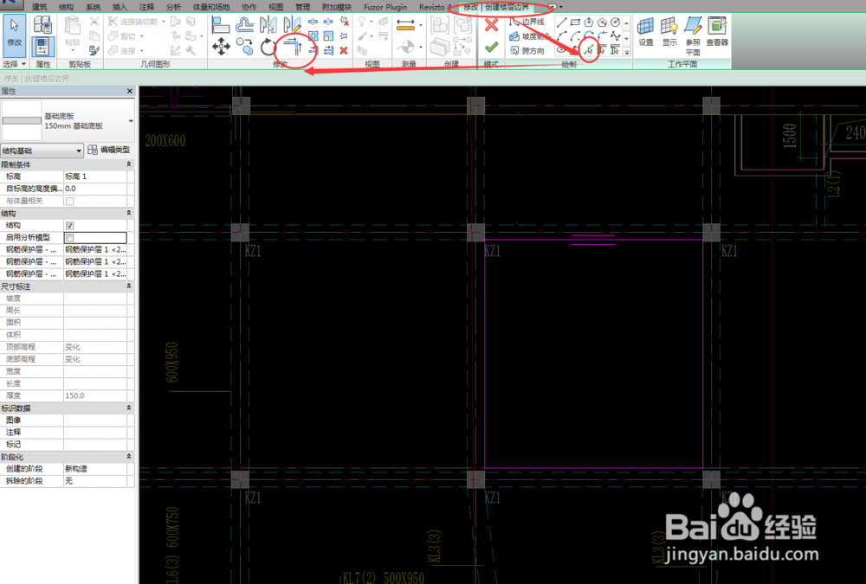Open the 注释 ribbon tab

[147, 7]
